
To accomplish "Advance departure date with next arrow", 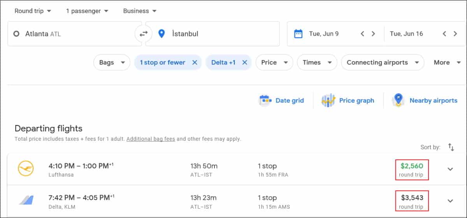I will 373,34.
